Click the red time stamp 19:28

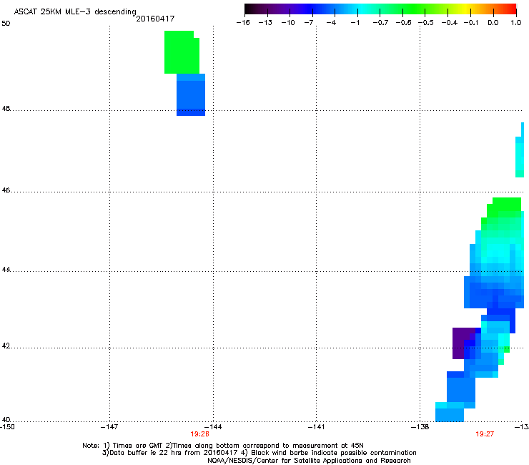click(x=199, y=434)
